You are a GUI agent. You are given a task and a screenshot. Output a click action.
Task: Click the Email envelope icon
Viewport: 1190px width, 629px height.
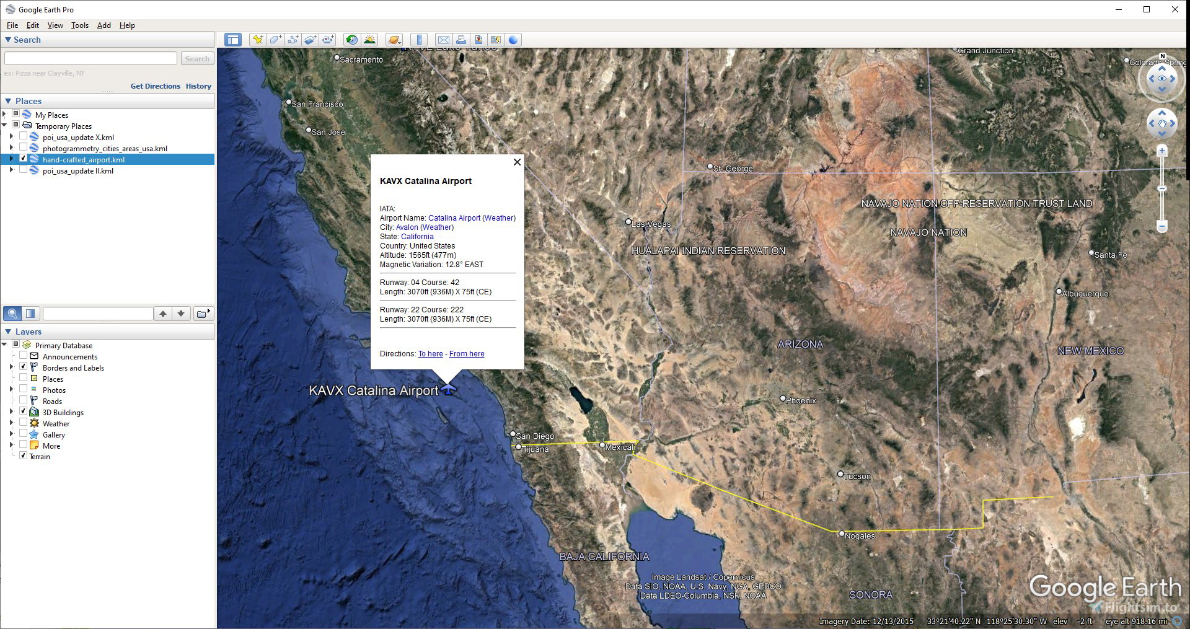(443, 40)
